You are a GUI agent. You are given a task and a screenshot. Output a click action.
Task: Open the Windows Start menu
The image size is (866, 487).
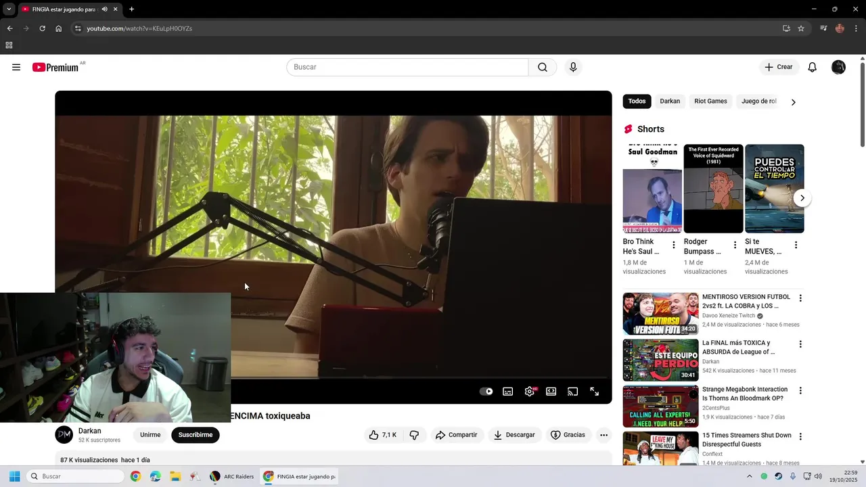coord(14,476)
